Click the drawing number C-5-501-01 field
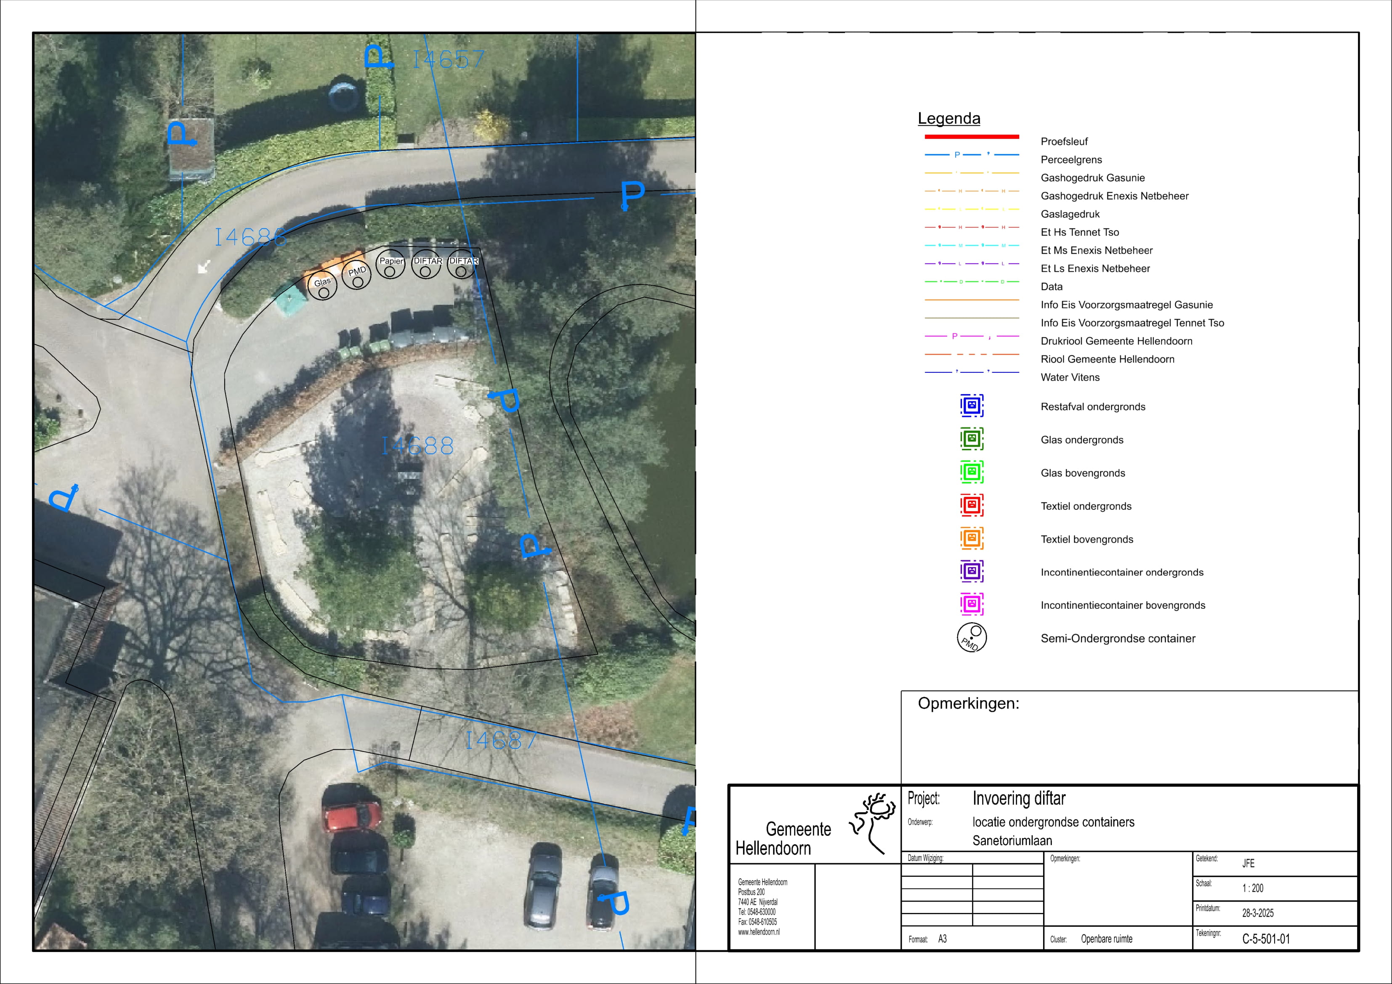The height and width of the screenshot is (984, 1392). (1266, 939)
